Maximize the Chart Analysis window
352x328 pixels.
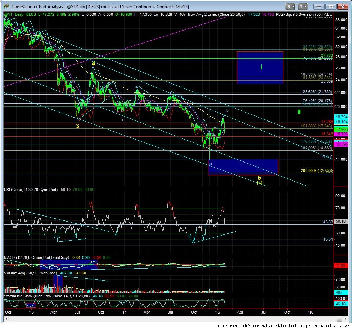pyautogui.click(x=331, y=6)
